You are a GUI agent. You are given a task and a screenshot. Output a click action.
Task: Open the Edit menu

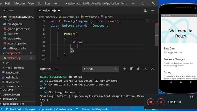[x=7, y=3]
